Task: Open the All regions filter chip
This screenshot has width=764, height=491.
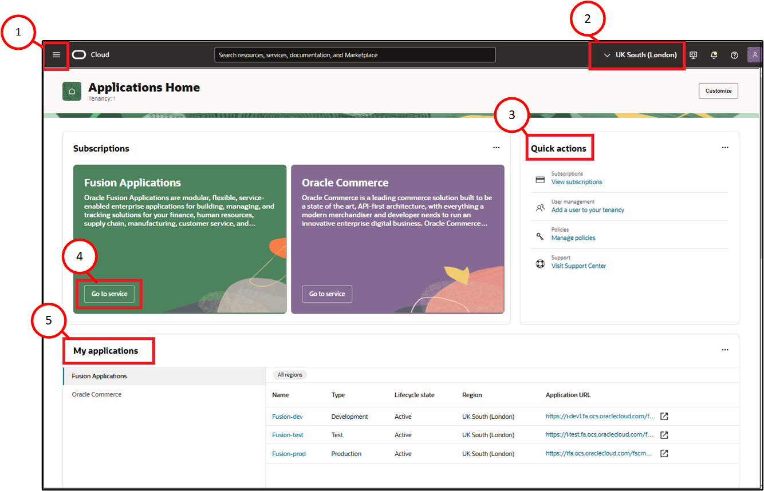Action: (289, 374)
